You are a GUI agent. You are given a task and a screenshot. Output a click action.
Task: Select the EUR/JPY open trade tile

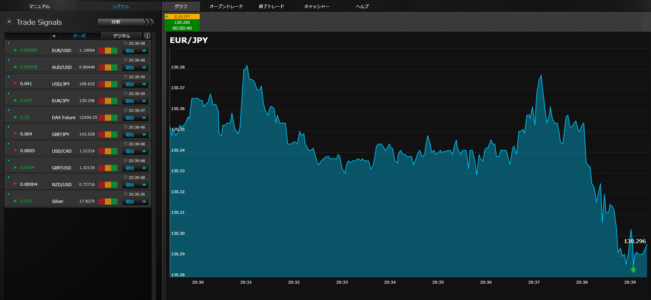point(182,22)
